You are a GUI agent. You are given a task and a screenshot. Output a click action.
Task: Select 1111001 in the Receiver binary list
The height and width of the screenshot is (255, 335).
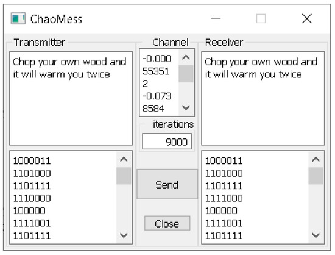[x=224, y=223]
